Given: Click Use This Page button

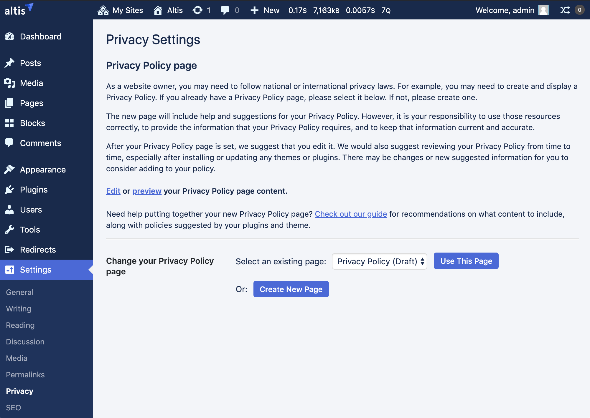Looking at the screenshot, I should (x=465, y=260).
